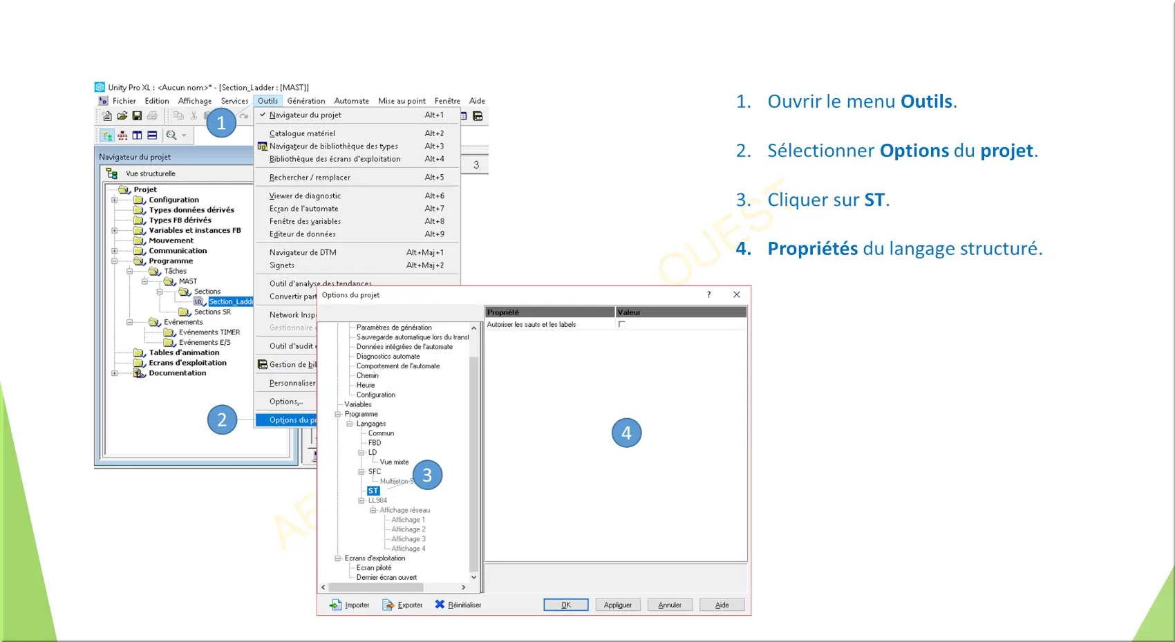Click the Aide button in Options dialog
1175x642 pixels.
pos(722,605)
